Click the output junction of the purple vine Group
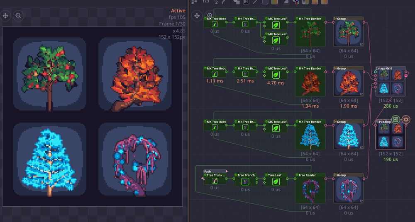The image size is (415, 222). coord(364,179)
